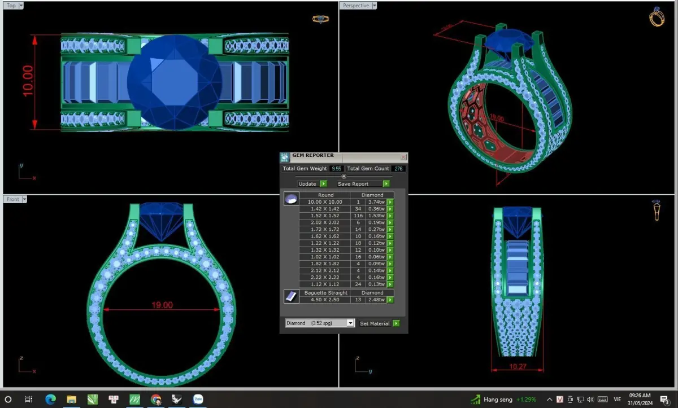Click the green arrow for 1.02 X 1.02 row
This screenshot has width=678, height=408.
tap(390, 257)
